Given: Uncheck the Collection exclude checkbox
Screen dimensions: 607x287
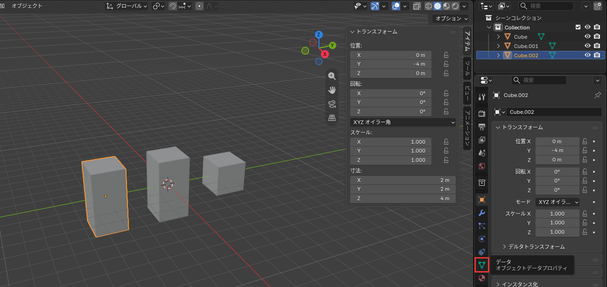Looking at the screenshot, I should click(578, 27).
